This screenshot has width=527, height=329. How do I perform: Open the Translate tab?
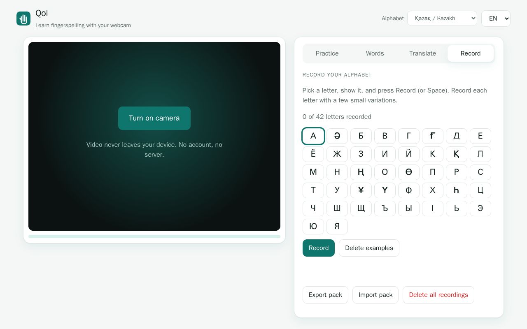tap(423, 53)
